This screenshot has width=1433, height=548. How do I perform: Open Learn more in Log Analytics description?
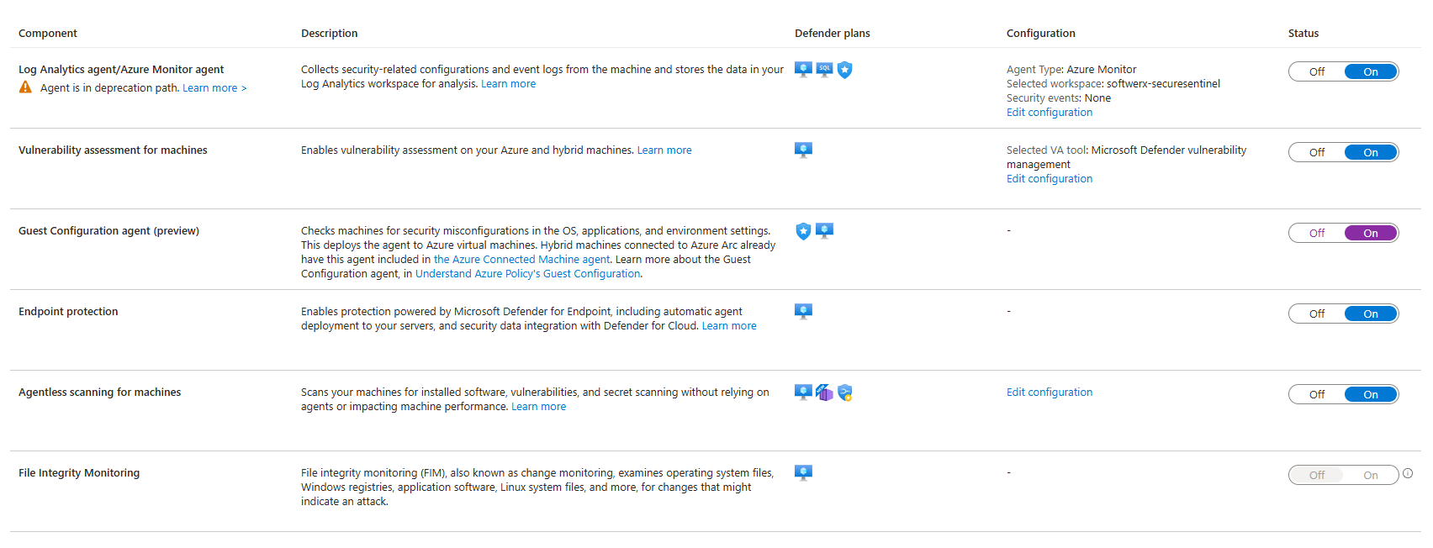(x=508, y=84)
